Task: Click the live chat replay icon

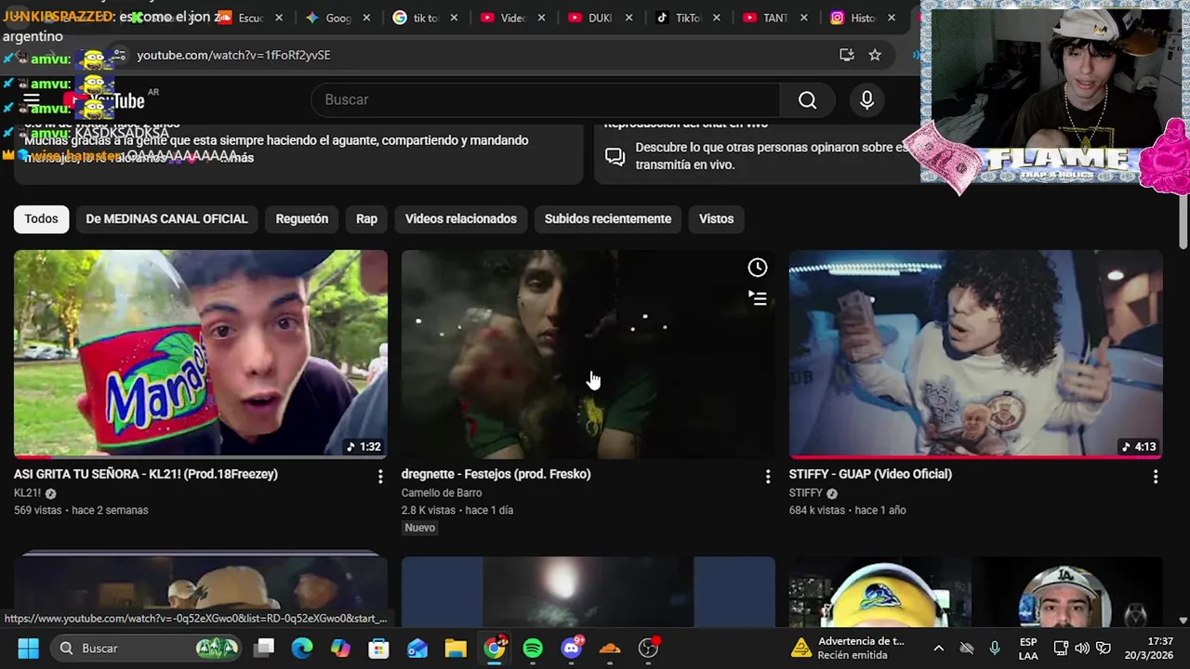Action: click(x=615, y=156)
